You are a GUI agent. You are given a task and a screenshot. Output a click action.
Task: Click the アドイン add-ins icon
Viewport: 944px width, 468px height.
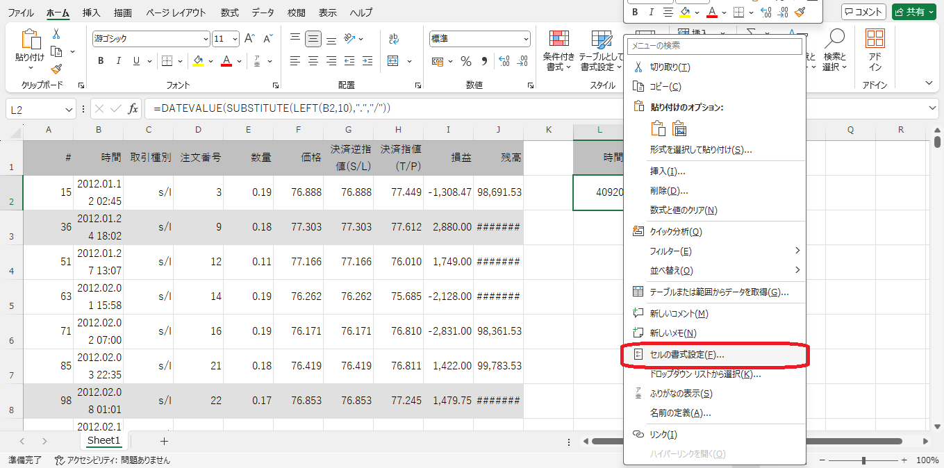click(x=875, y=51)
